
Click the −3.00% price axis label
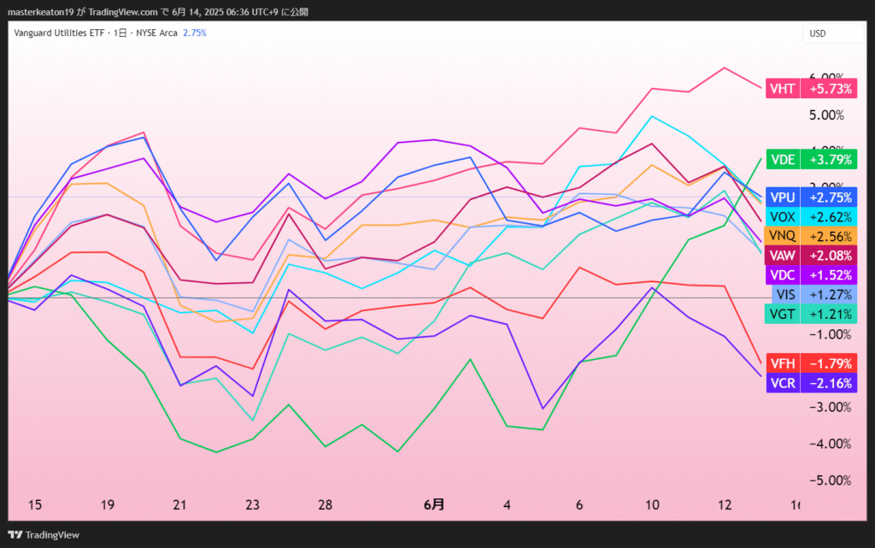pos(831,408)
